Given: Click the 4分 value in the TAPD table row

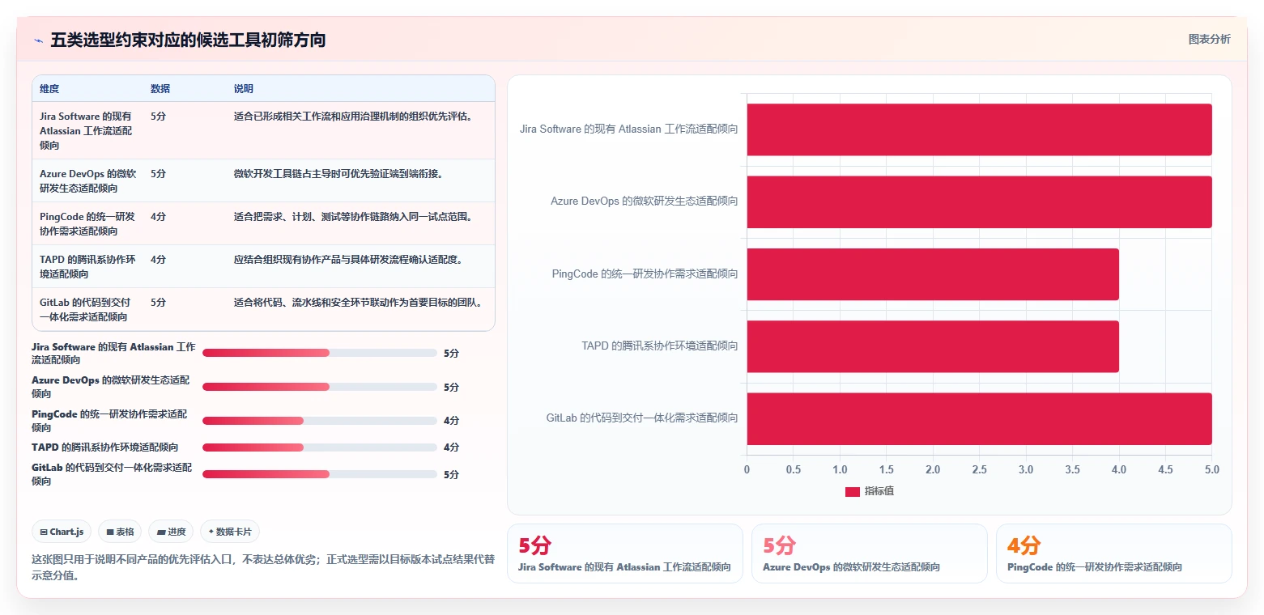Looking at the screenshot, I should click(158, 260).
